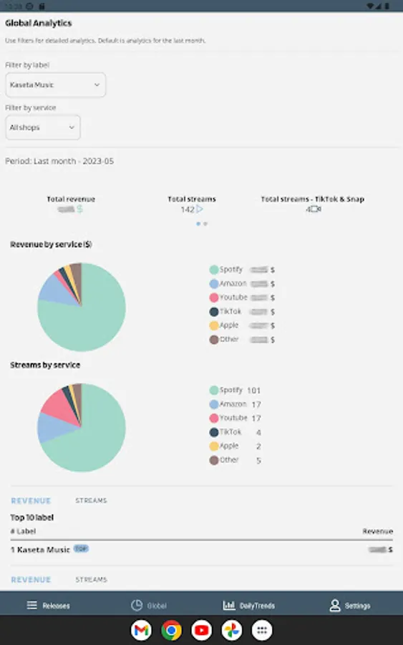
Task: Select the second carousel page dot
Action: coord(205,224)
